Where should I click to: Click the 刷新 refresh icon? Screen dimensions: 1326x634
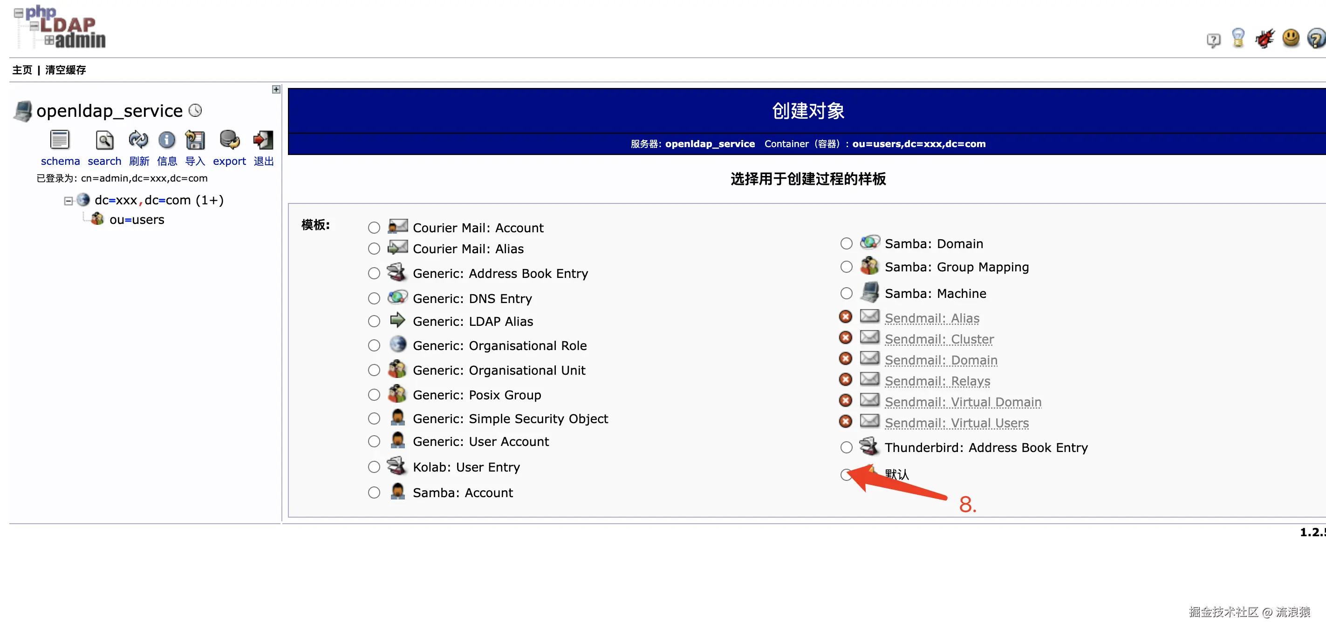(138, 140)
